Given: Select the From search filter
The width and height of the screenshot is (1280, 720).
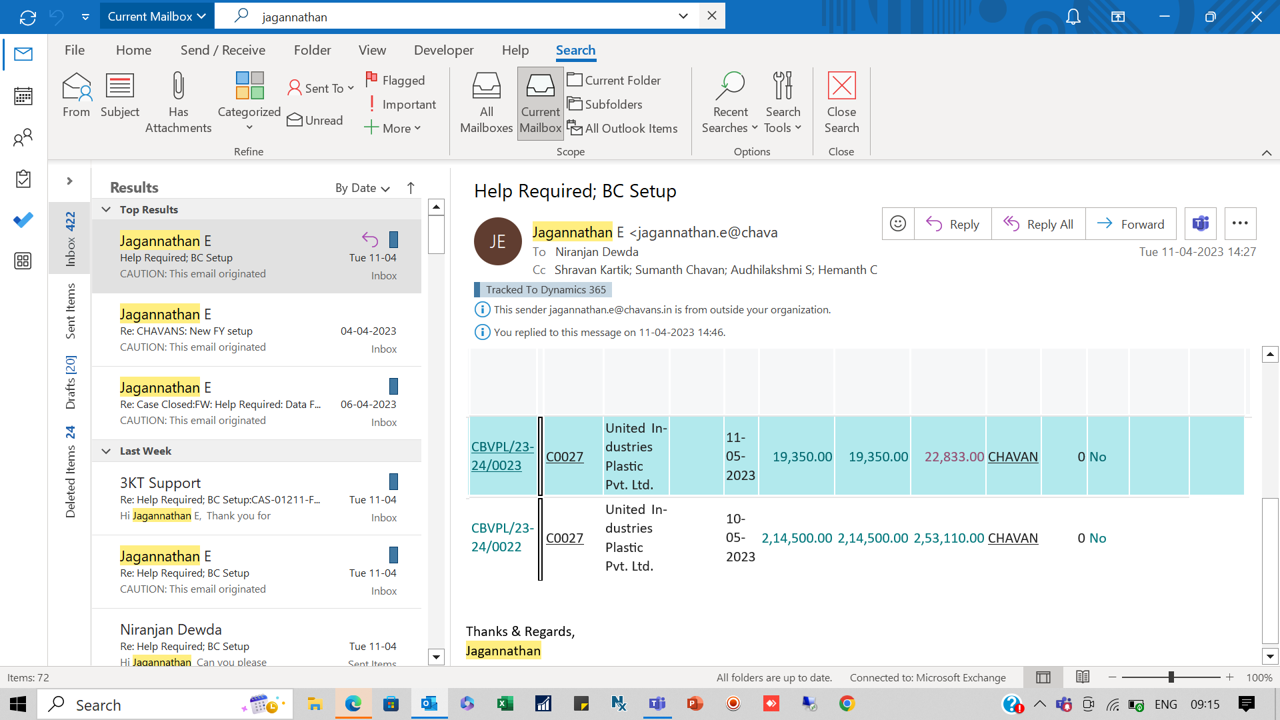Looking at the screenshot, I should point(76,97).
